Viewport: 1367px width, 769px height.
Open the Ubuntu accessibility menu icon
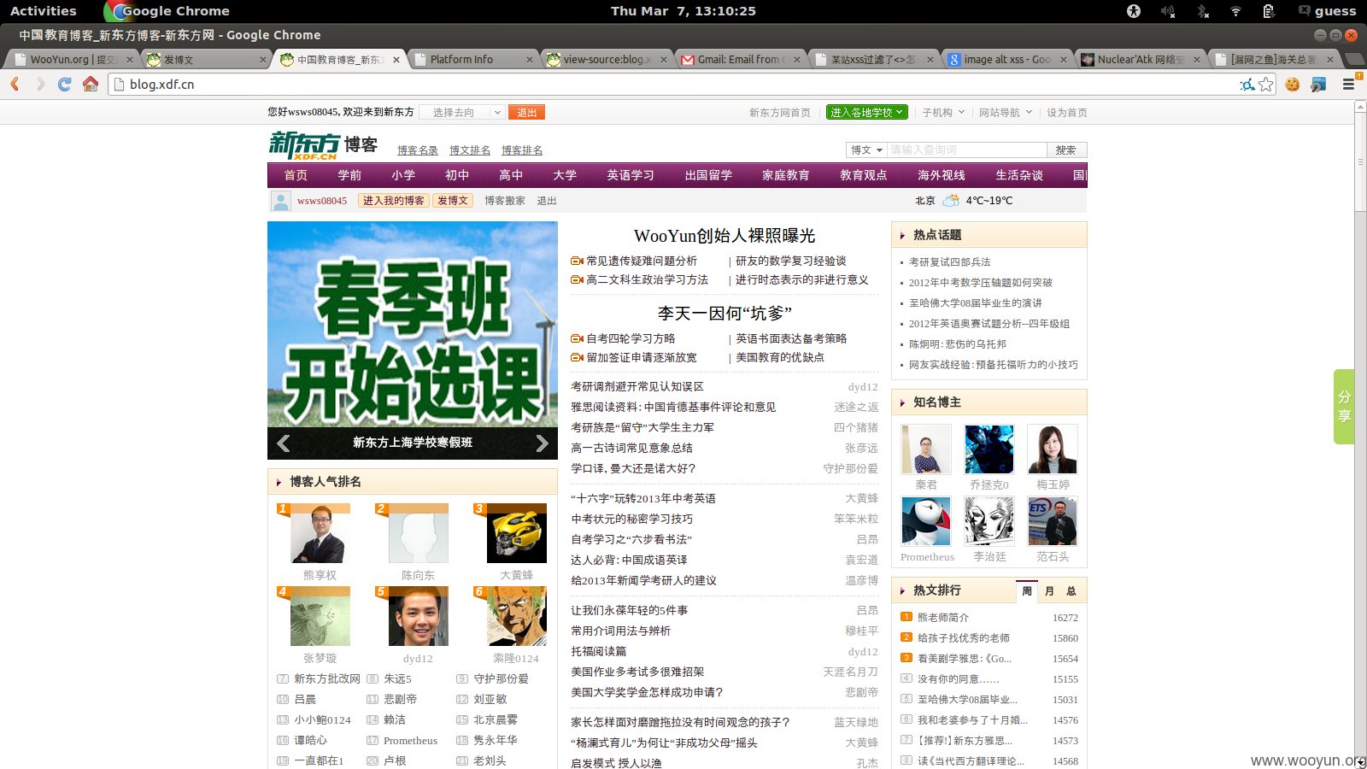(1134, 11)
